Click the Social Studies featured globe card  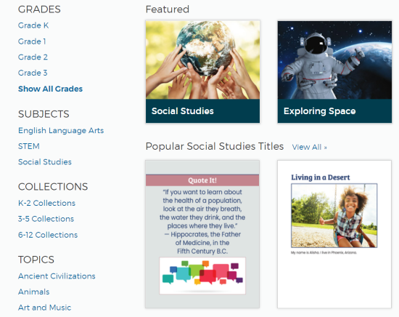[203, 72]
